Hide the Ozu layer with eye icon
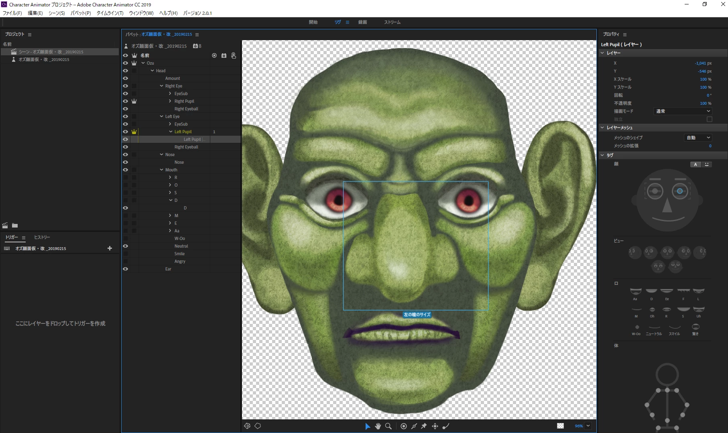The height and width of the screenshot is (433, 728). click(x=126, y=63)
